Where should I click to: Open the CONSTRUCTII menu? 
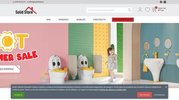coord(99,20)
